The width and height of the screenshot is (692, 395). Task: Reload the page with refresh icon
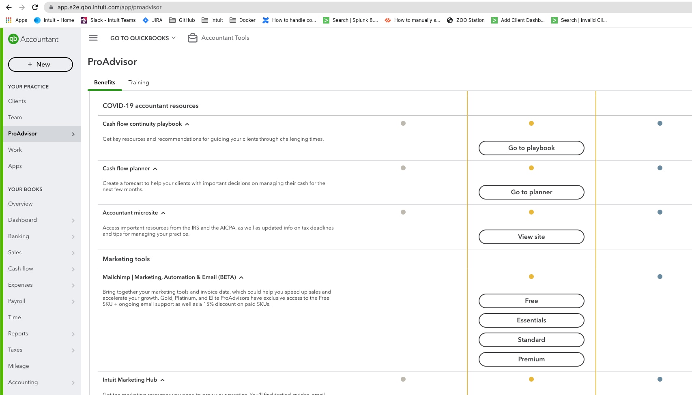pyautogui.click(x=35, y=7)
